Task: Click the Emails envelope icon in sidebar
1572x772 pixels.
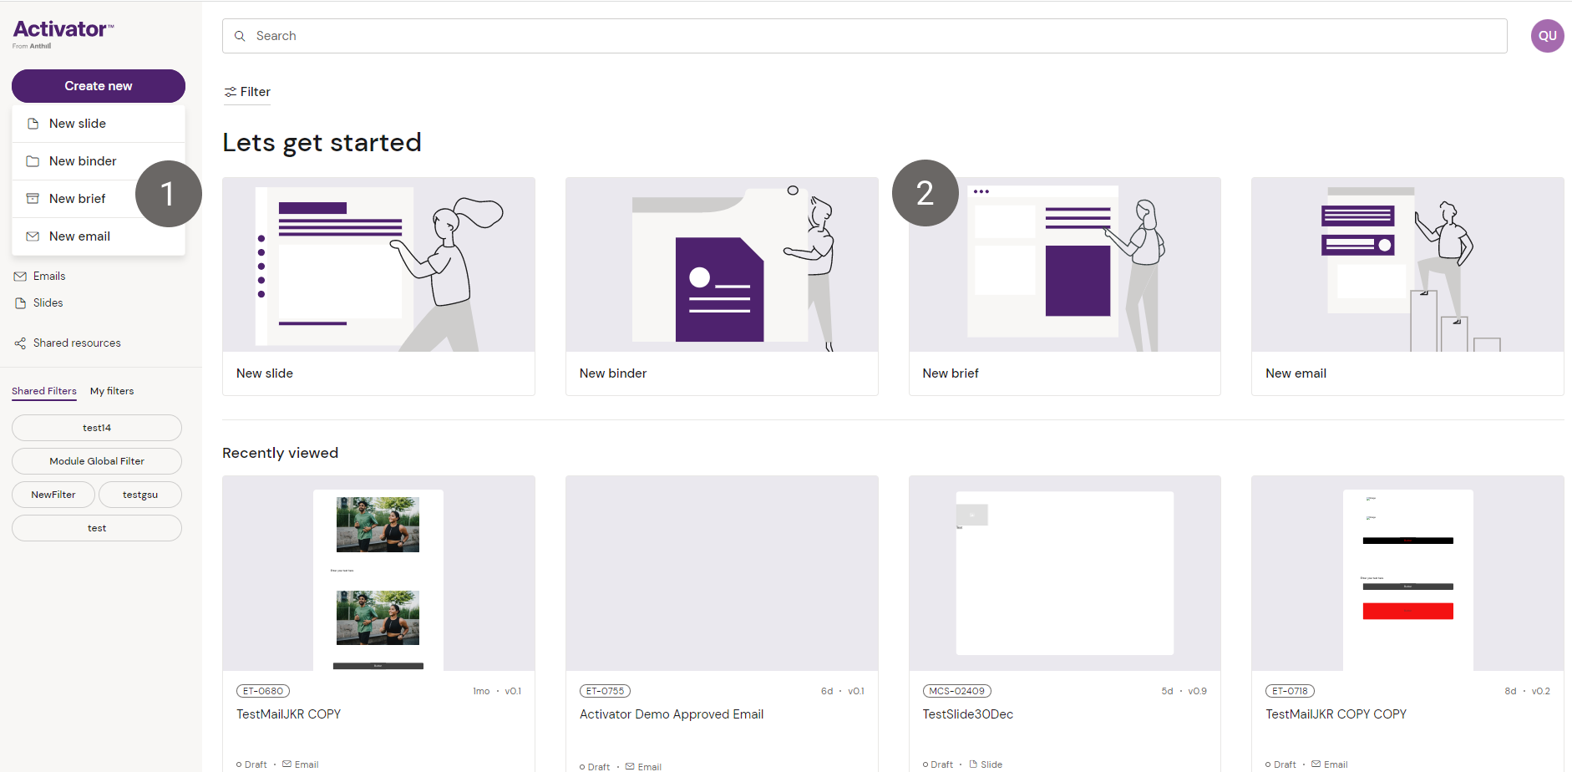Action: pyautogui.click(x=20, y=277)
